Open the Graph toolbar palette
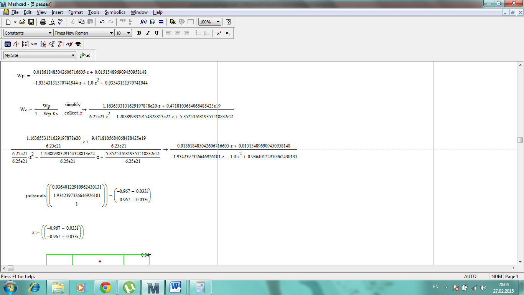524x295 pixels. coord(16,44)
